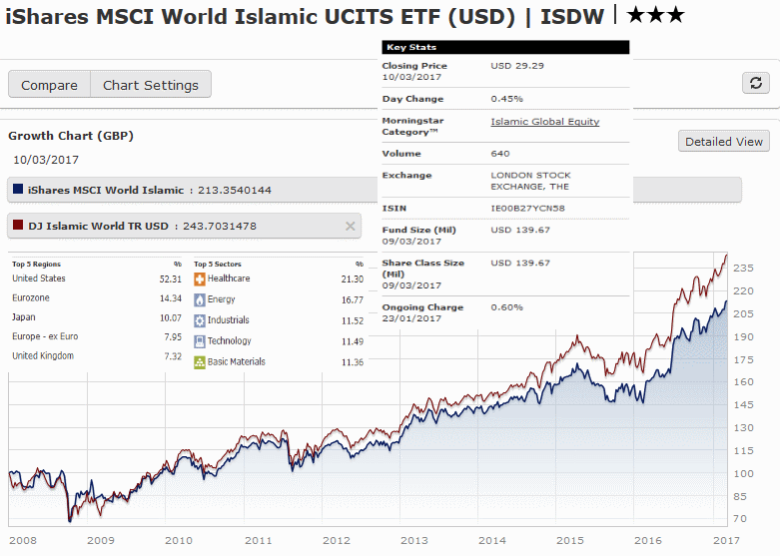Click the closing price USD 29.29
This screenshot has height=556, width=780.
pyautogui.click(x=517, y=66)
